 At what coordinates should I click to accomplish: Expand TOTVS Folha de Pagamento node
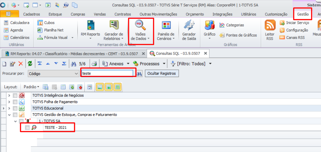coord(9,102)
